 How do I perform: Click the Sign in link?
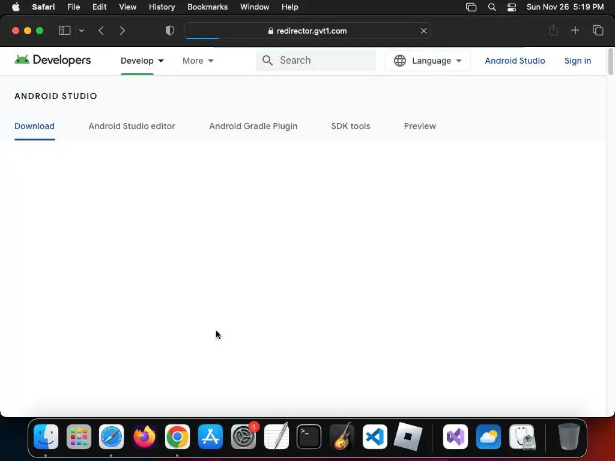click(x=577, y=61)
